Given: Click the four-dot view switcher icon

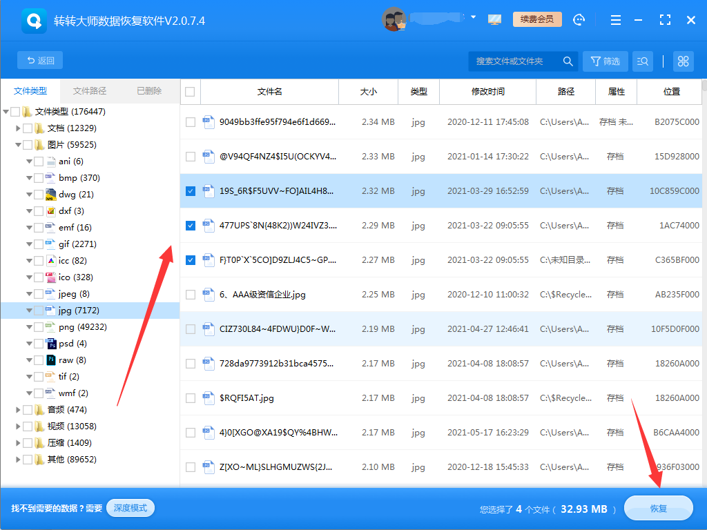Looking at the screenshot, I should pyautogui.click(x=683, y=61).
